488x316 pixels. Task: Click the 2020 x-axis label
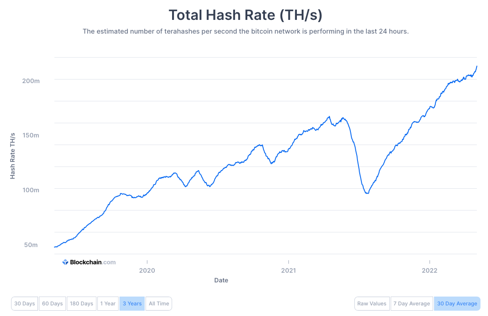point(147,270)
